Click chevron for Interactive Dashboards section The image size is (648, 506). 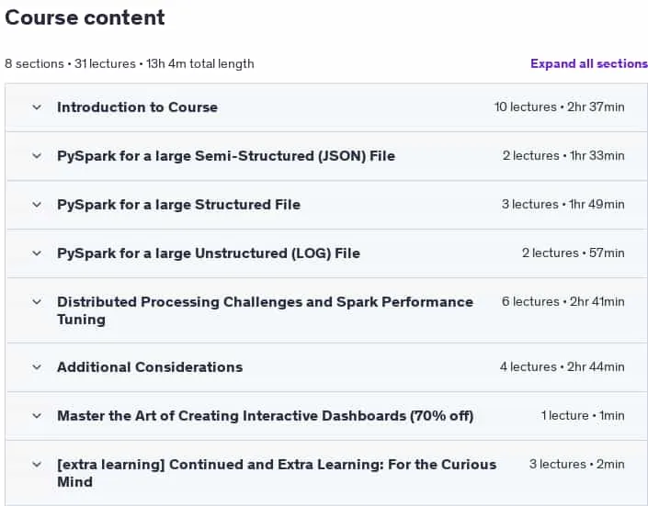pos(37,416)
